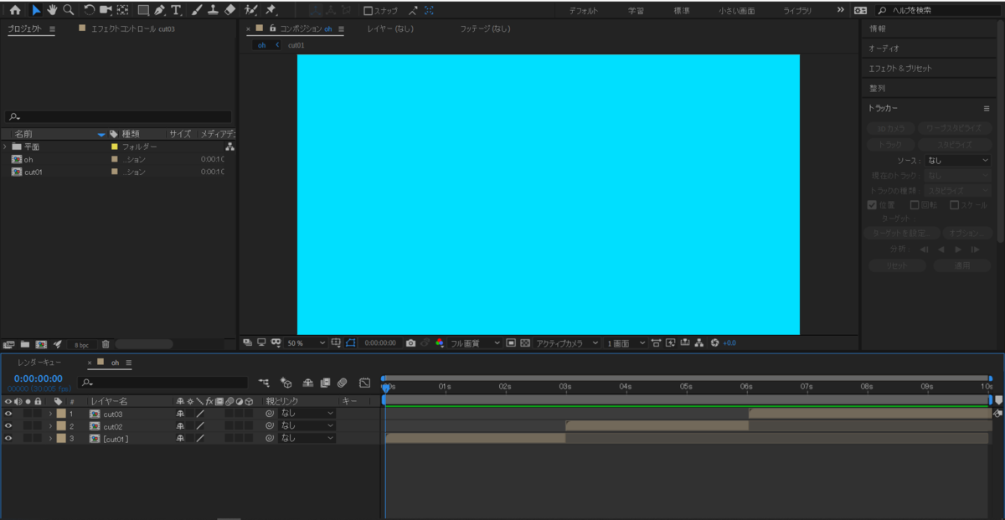1005x520 pixels.
Task: Select the Selection arrow tool
Action: point(36,11)
